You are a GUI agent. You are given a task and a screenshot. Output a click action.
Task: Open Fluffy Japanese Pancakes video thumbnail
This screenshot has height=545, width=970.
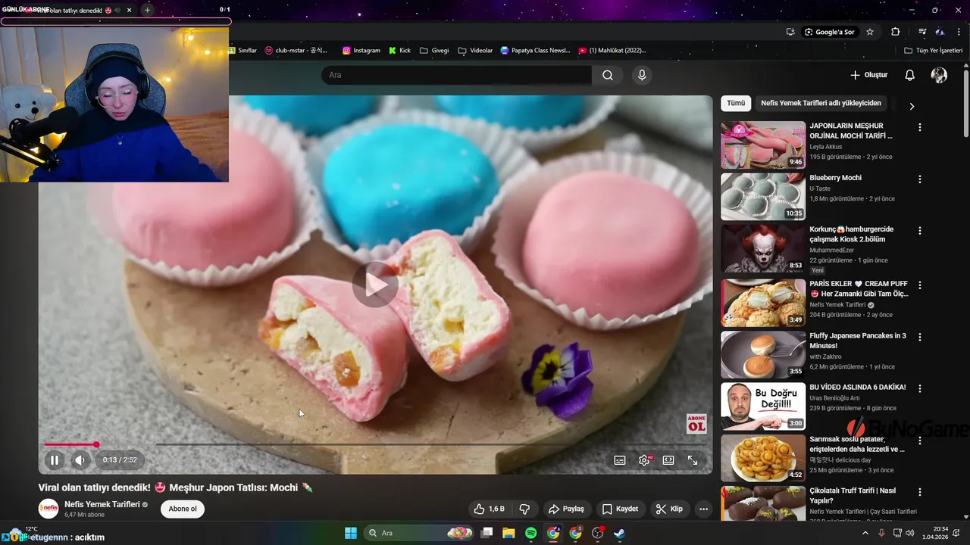(x=763, y=354)
